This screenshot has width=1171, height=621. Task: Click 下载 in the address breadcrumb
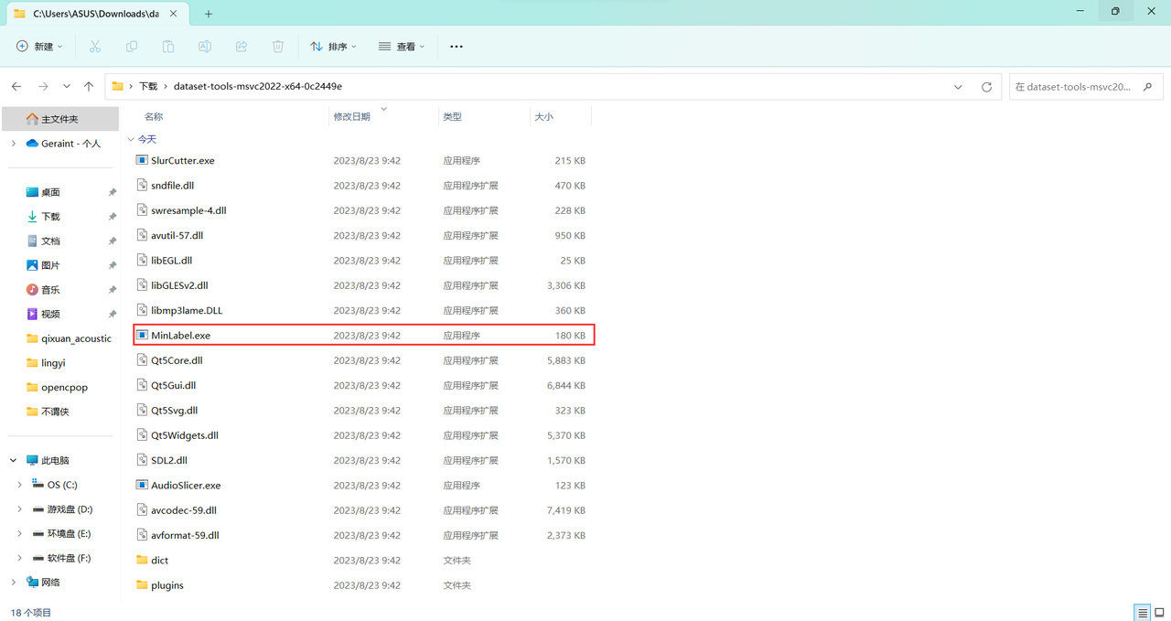click(x=148, y=87)
